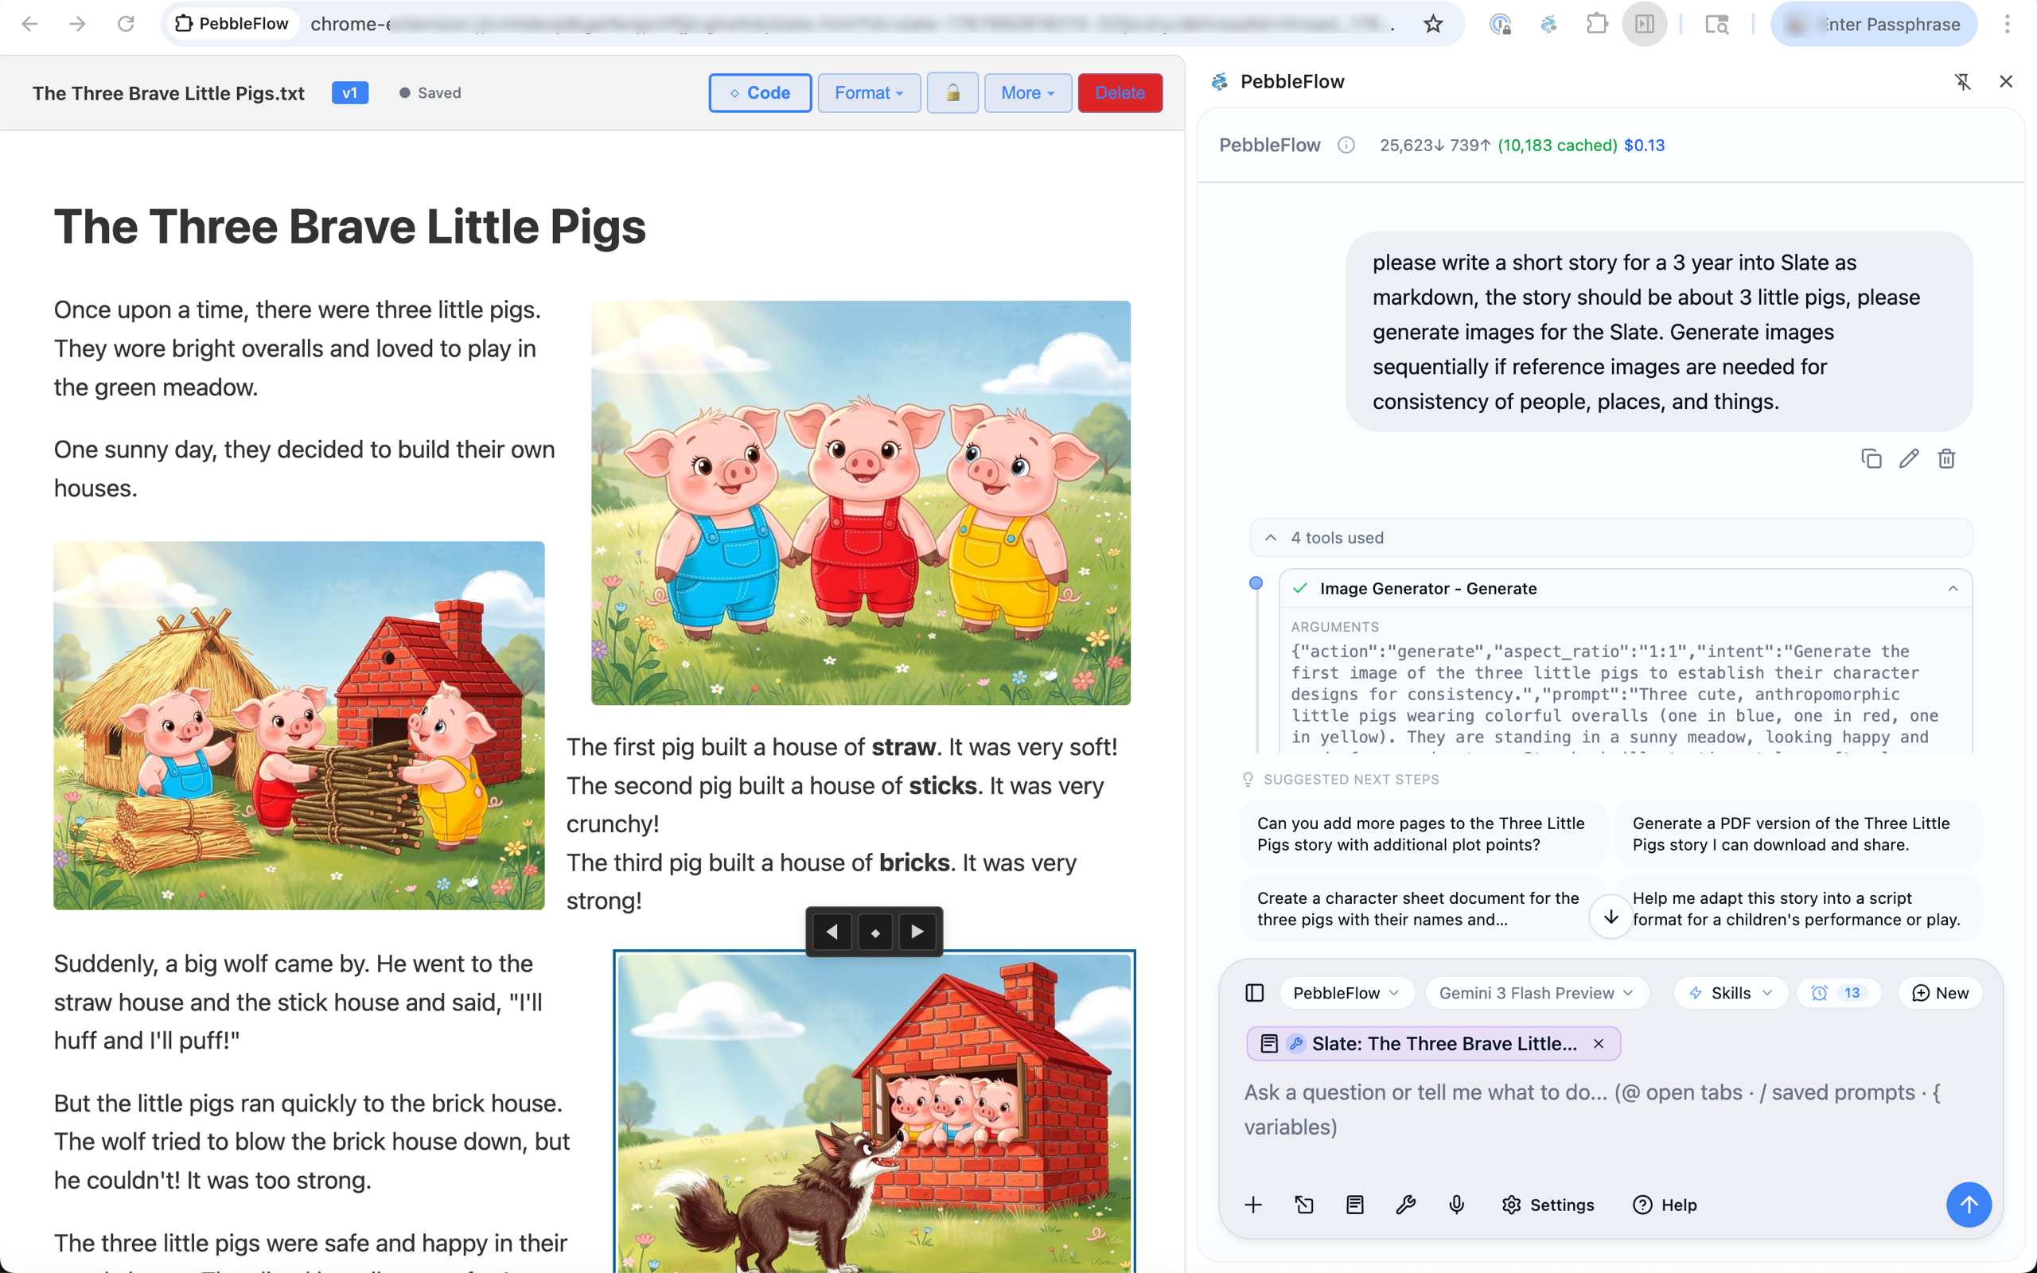Start a New chat
Image resolution: width=2037 pixels, height=1273 pixels.
click(x=1939, y=993)
